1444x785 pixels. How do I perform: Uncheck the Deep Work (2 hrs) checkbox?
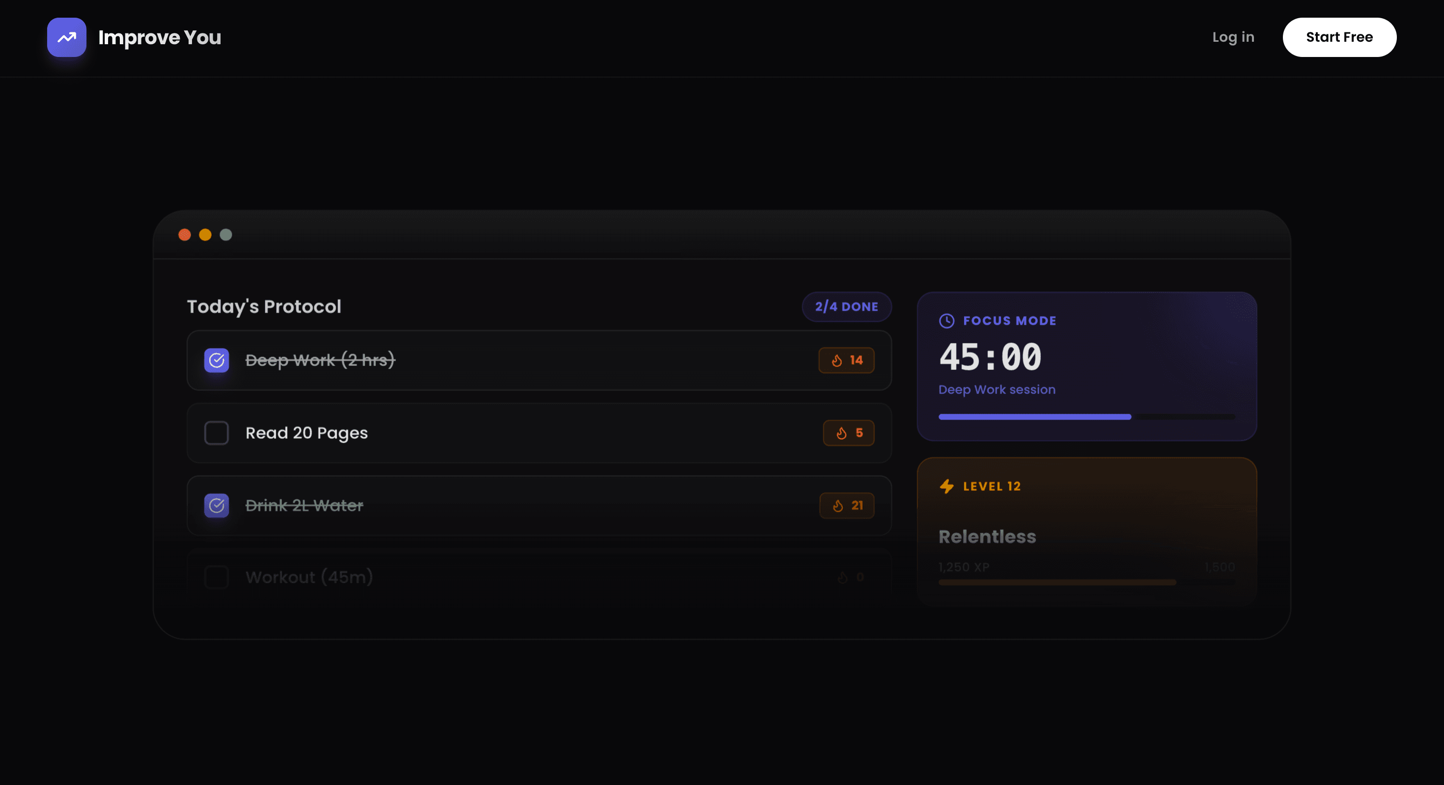[217, 360]
